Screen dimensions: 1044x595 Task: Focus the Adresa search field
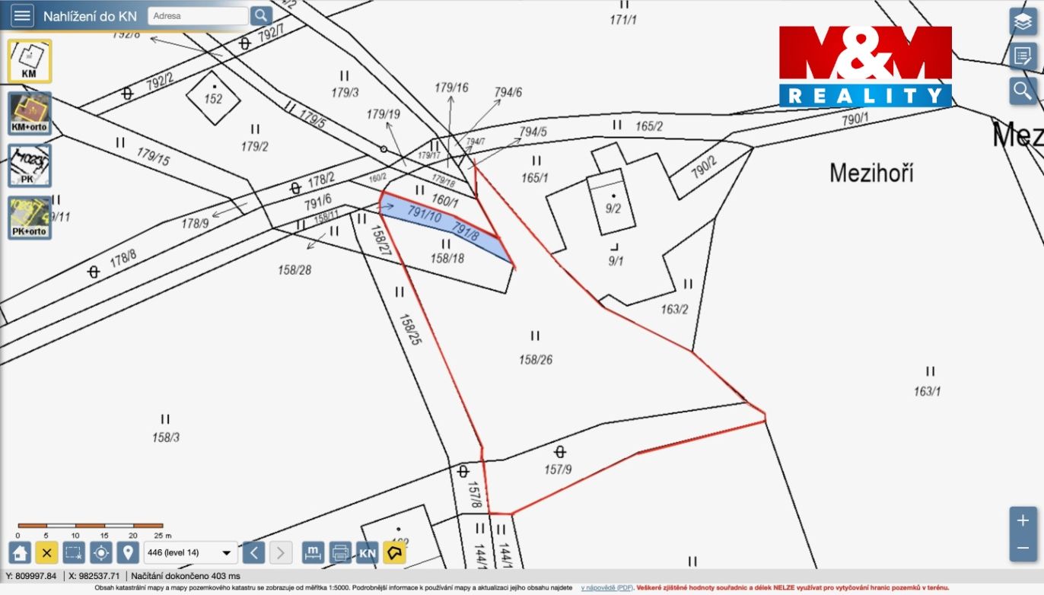(x=198, y=15)
